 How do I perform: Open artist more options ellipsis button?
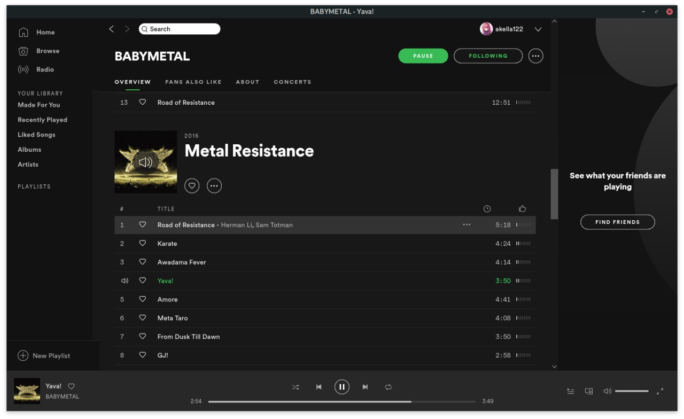point(535,56)
